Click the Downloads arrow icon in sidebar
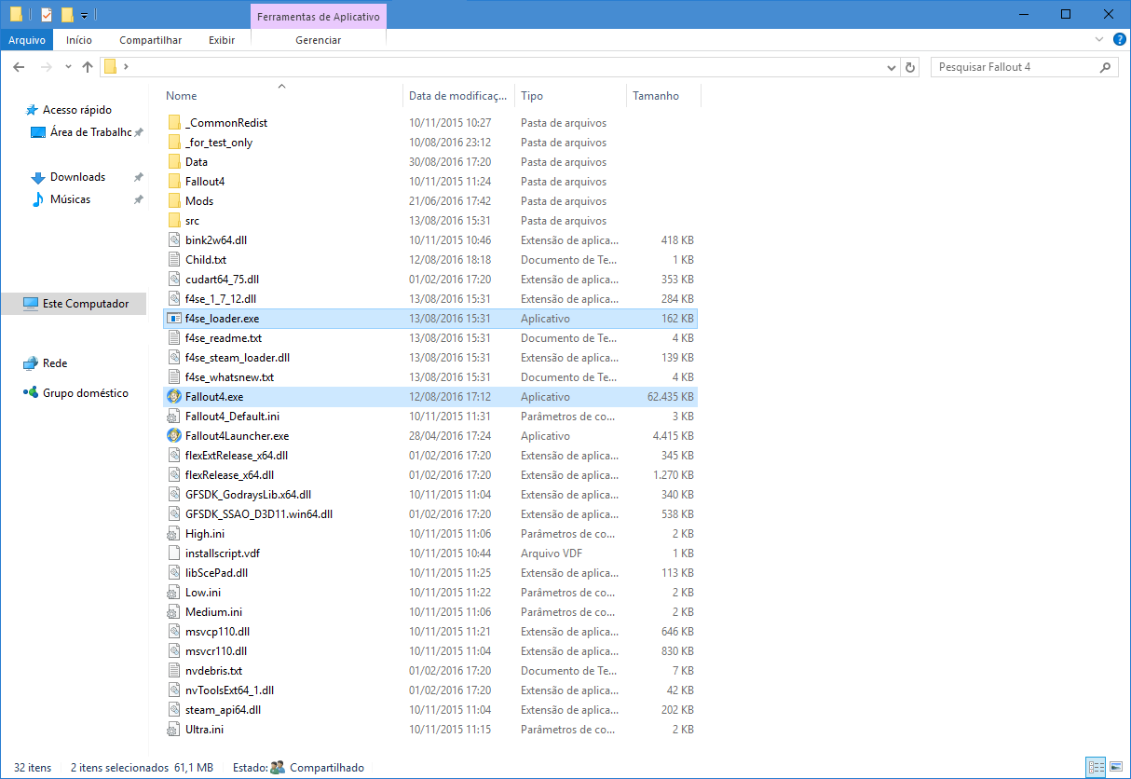The image size is (1131, 779). (x=38, y=177)
